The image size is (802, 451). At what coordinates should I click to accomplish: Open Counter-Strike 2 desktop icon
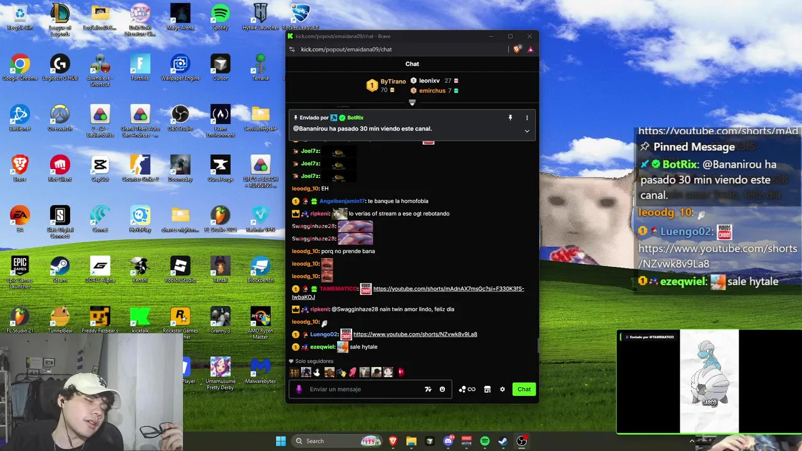point(140,168)
